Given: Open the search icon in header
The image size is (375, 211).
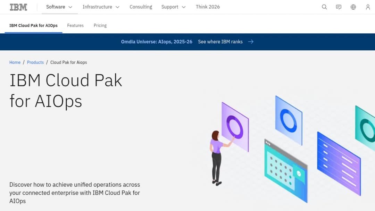Looking at the screenshot, I should [x=324, y=7].
